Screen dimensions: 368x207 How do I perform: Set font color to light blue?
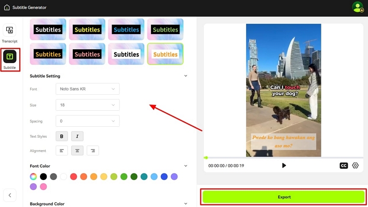click(154, 176)
